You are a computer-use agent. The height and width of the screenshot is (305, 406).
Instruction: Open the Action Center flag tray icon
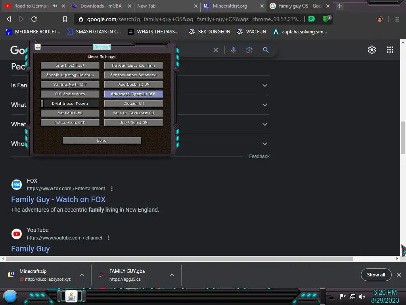point(343,296)
